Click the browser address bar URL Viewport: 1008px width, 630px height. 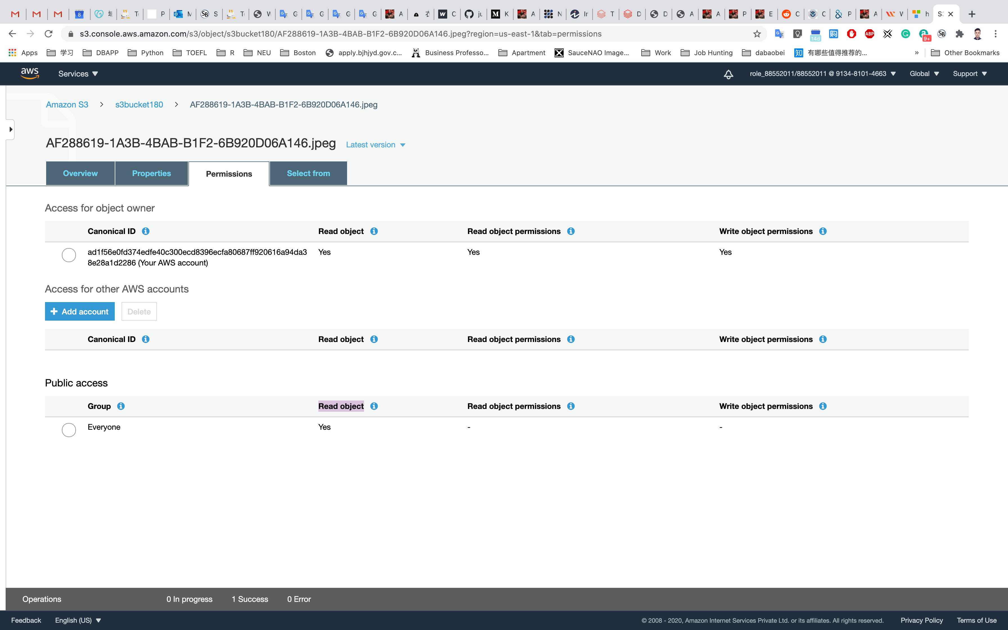coord(340,34)
